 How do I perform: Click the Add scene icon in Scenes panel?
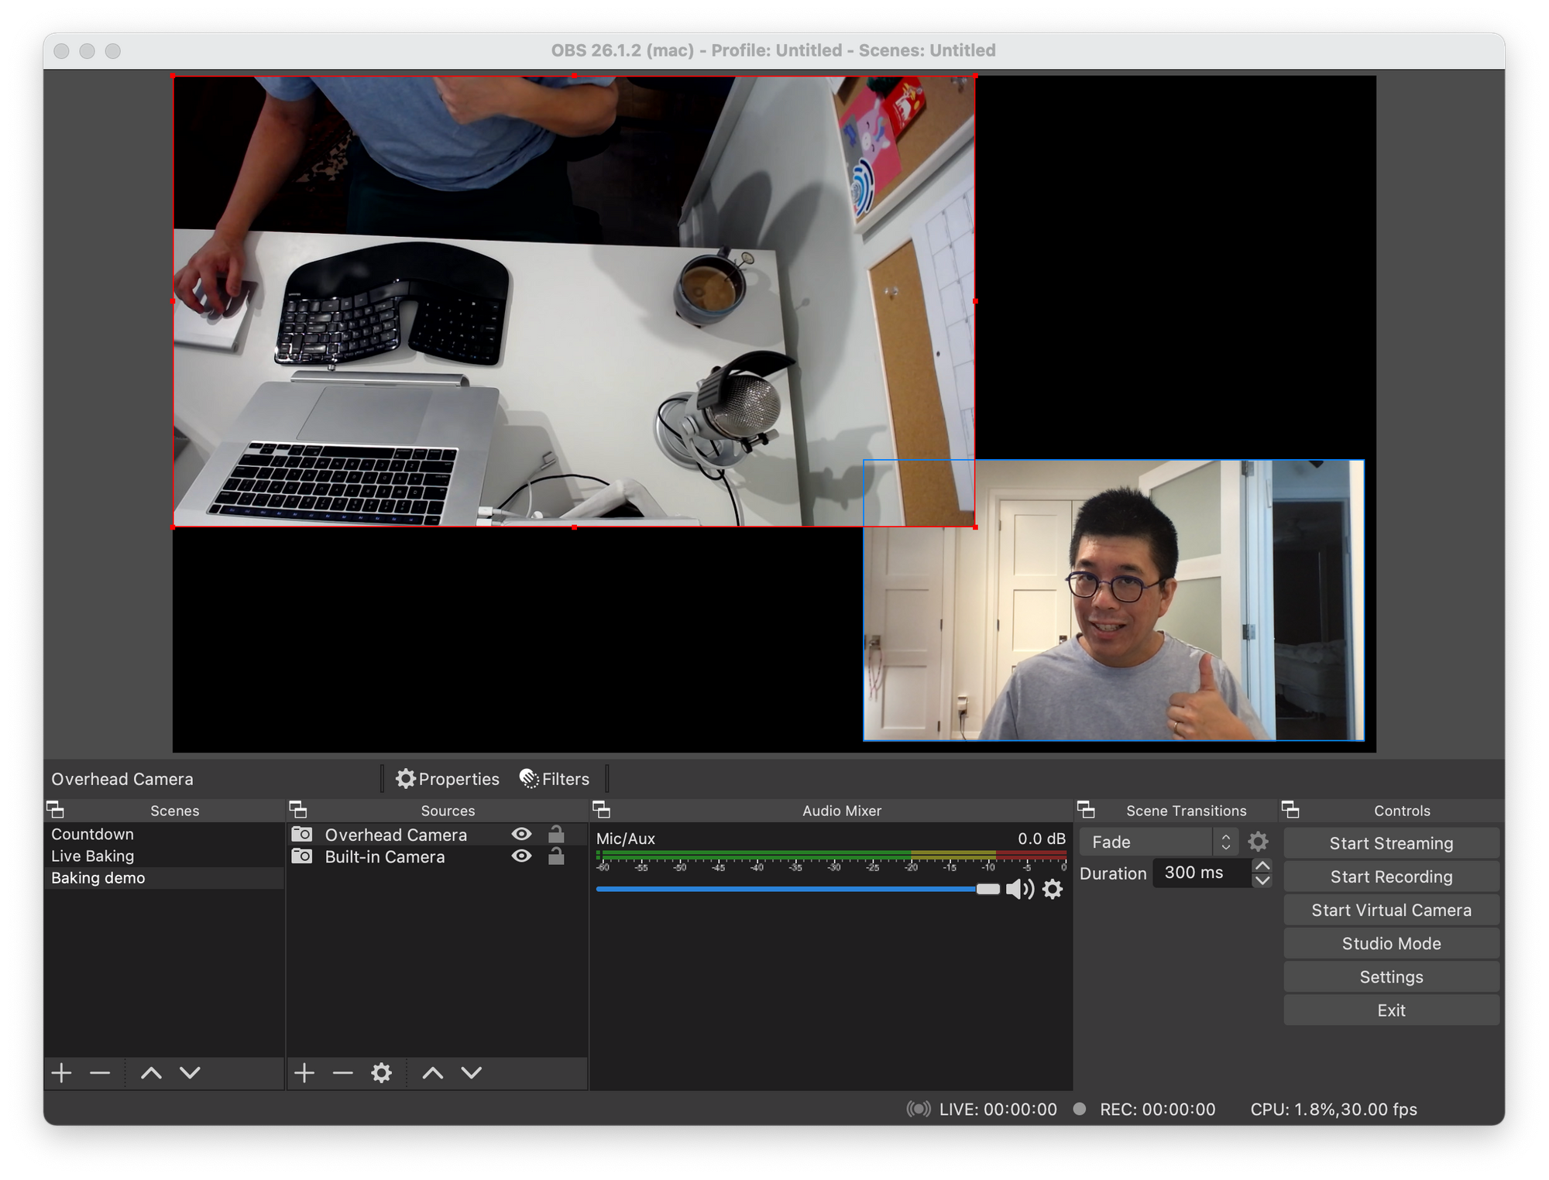56,1072
